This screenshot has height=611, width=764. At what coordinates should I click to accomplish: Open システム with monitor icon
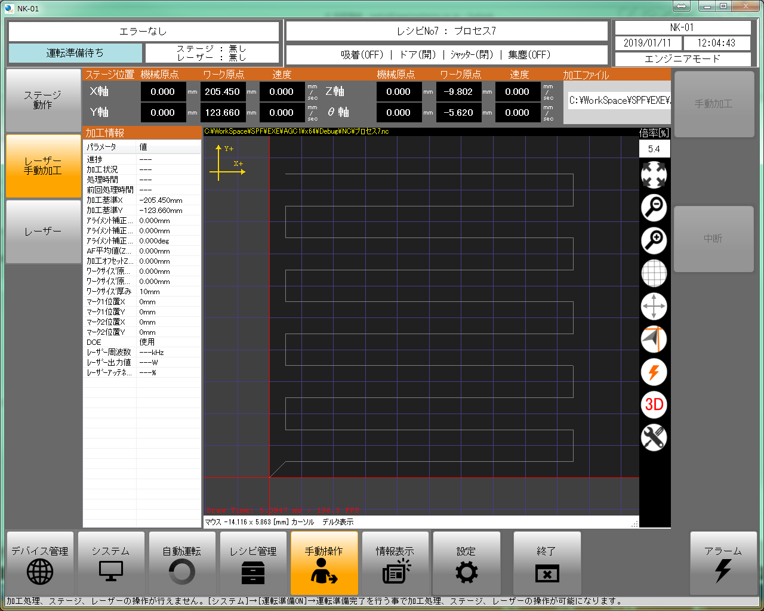[111, 563]
